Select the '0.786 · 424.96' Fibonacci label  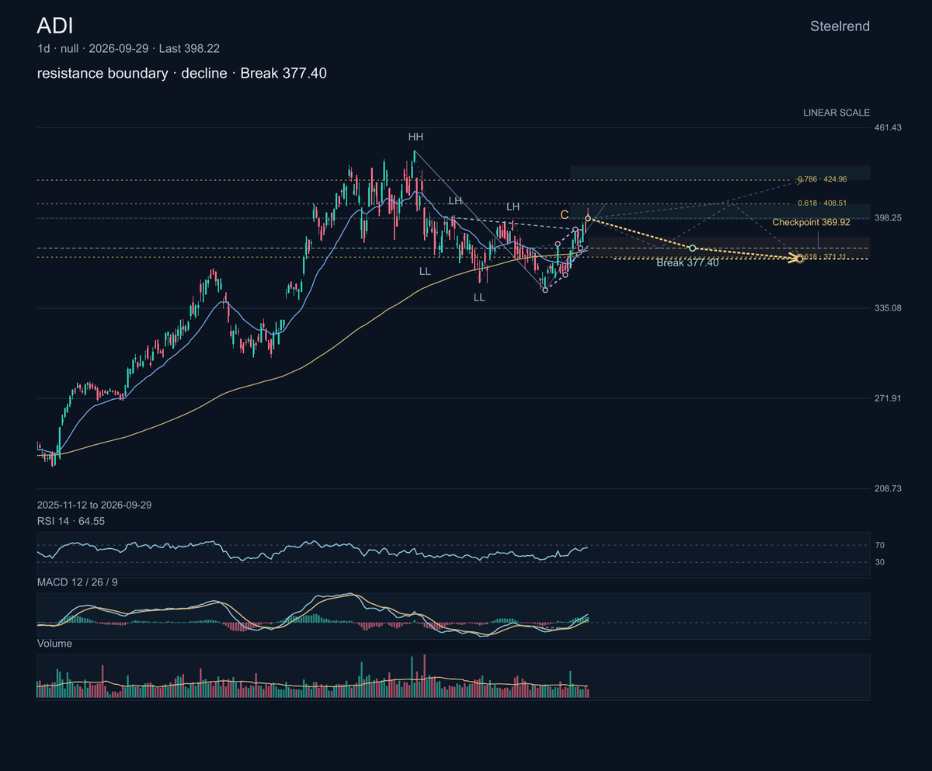[822, 179]
